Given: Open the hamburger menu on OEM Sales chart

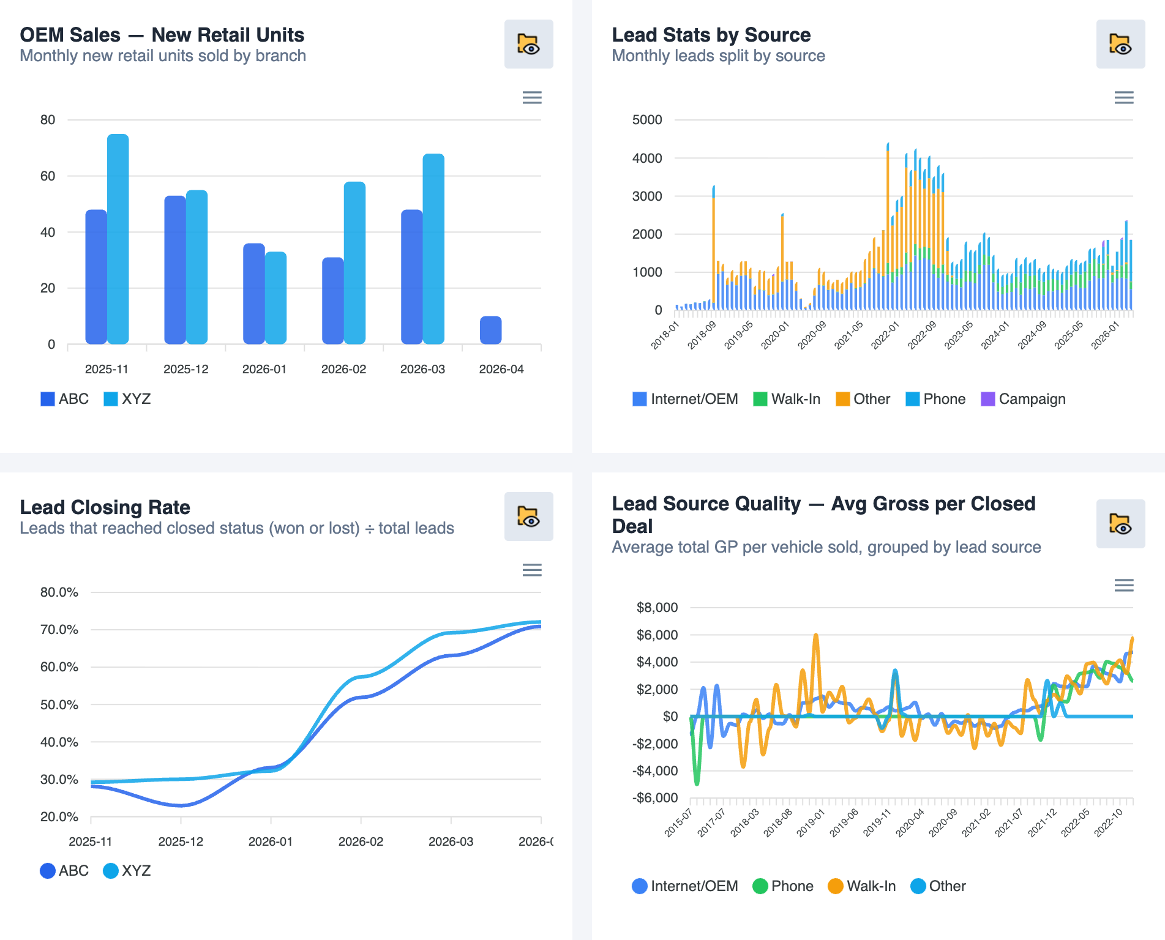Looking at the screenshot, I should pyautogui.click(x=531, y=98).
